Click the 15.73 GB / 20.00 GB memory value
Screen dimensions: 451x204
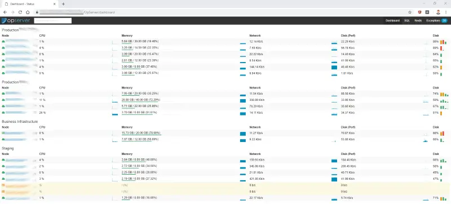coord(142,133)
